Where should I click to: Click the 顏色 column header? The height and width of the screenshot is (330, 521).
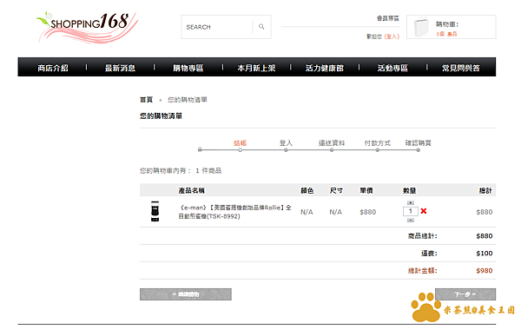(307, 190)
